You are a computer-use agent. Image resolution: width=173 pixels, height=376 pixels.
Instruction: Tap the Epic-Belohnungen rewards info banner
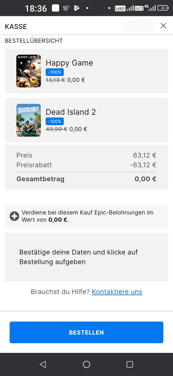[86, 216]
